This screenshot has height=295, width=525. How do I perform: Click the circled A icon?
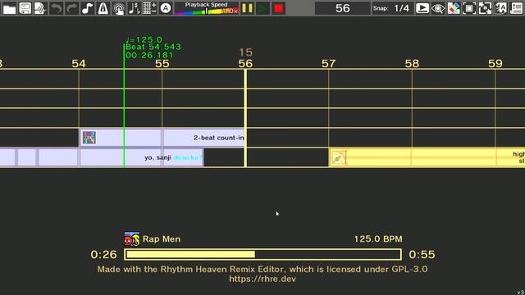pyautogui.click(x=165, y=8)
